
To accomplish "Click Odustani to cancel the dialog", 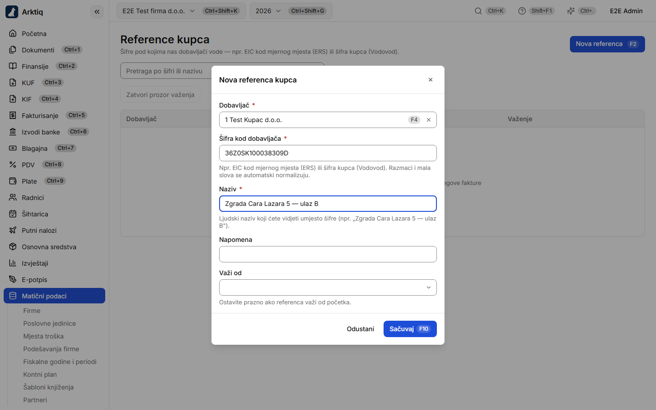I will (360, 329).
